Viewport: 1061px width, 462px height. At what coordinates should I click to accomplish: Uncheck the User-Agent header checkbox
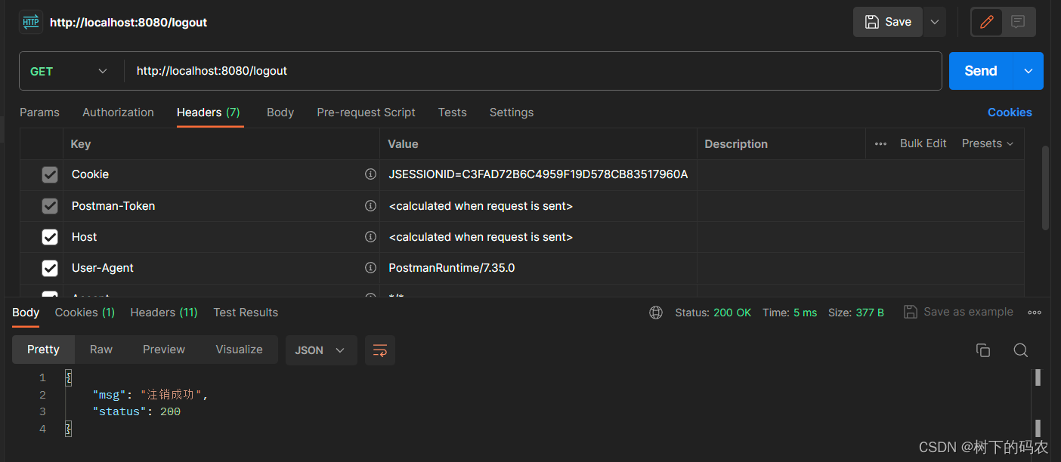tap(50, 268)
